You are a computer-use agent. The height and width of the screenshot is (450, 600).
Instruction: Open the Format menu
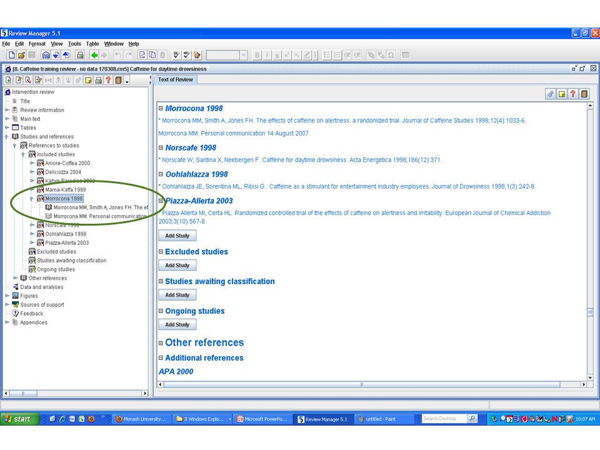(37, 44)
